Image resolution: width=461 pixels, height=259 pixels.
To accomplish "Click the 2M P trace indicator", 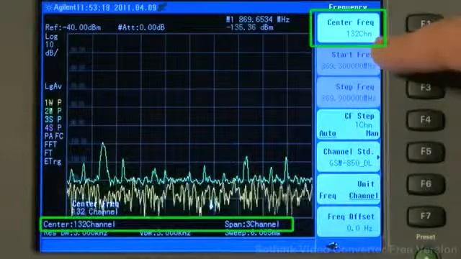I will coord(53,111).
